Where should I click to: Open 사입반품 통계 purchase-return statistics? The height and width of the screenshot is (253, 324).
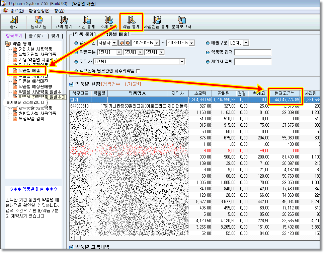156,22
